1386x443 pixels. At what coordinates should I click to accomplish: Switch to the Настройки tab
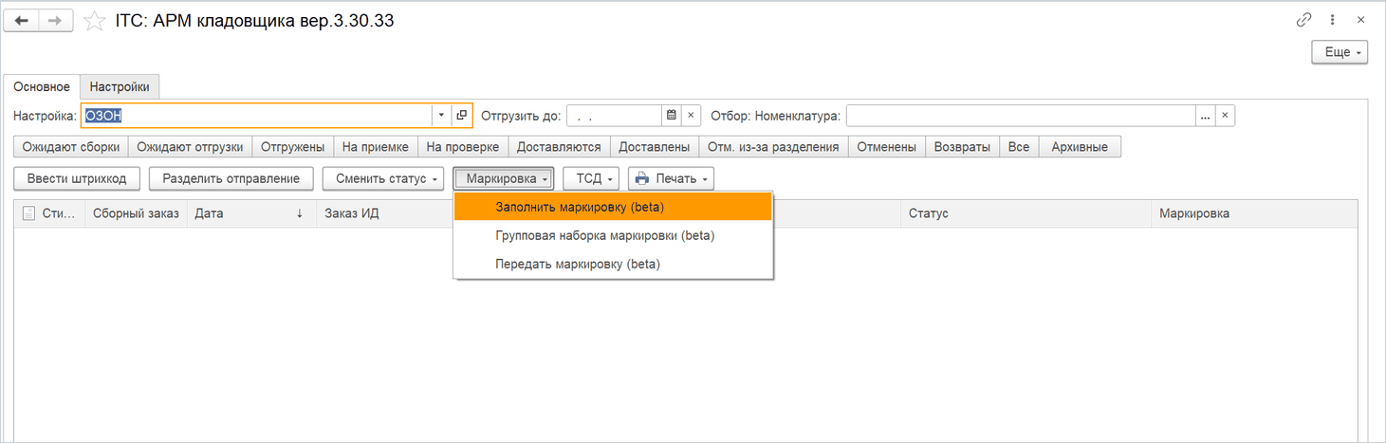pos(120,86)
